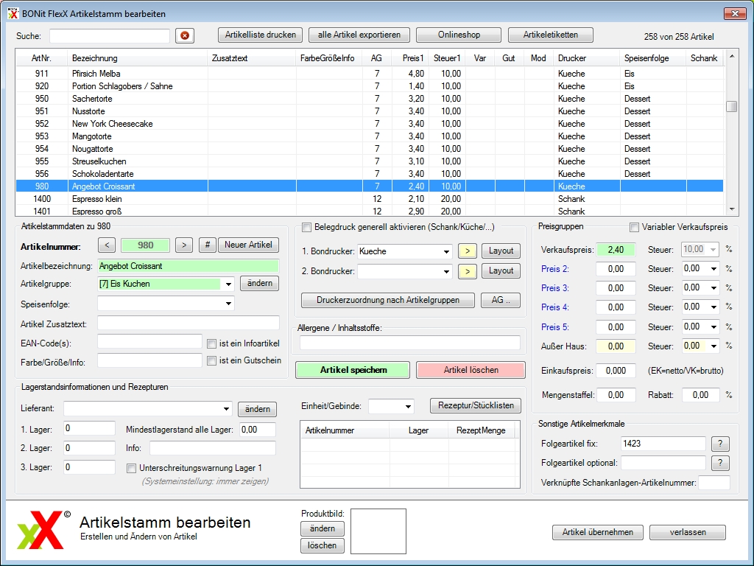
Task: Click the EAN-Code(s) field
Action: pos(149,341)
